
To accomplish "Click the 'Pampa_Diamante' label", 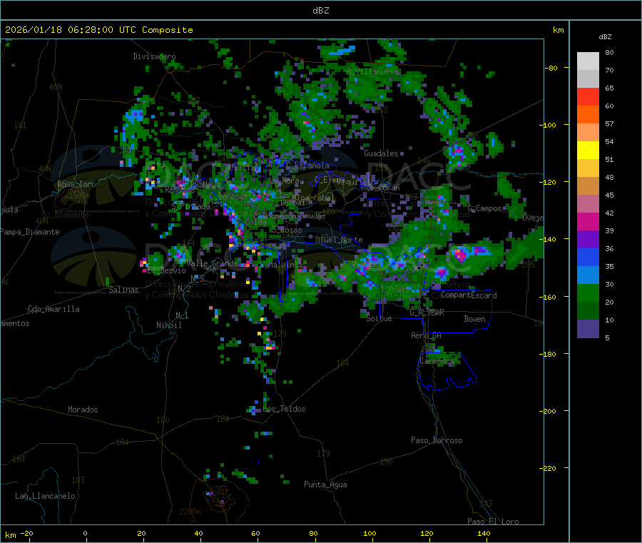I will [30, 232].
